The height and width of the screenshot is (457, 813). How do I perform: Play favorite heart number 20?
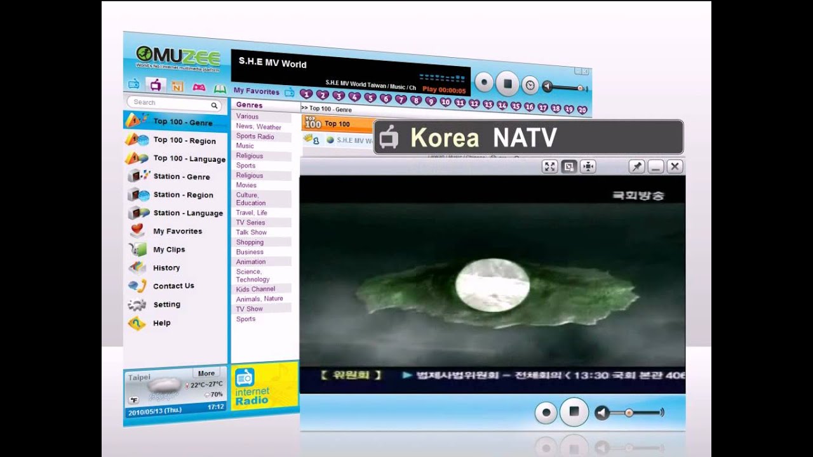pos(582,110)
